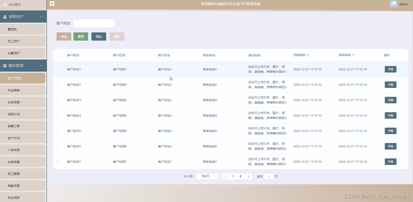
Task: Click the 删除 delete button
Action: coord(117,36)
